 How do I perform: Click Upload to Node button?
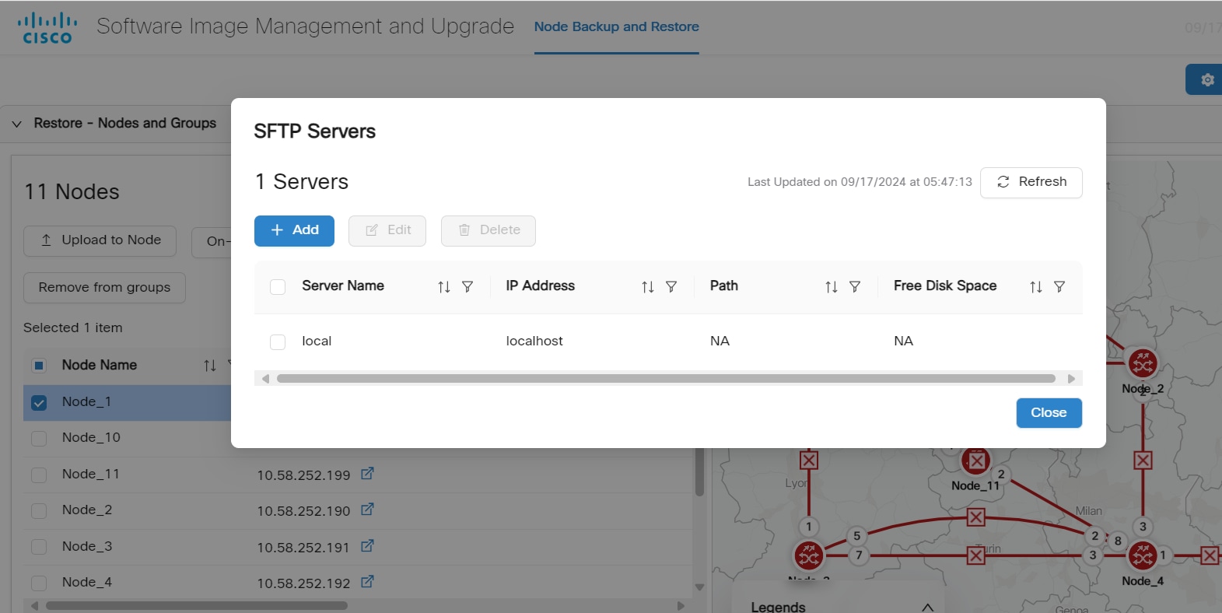[x=100, y=240]
